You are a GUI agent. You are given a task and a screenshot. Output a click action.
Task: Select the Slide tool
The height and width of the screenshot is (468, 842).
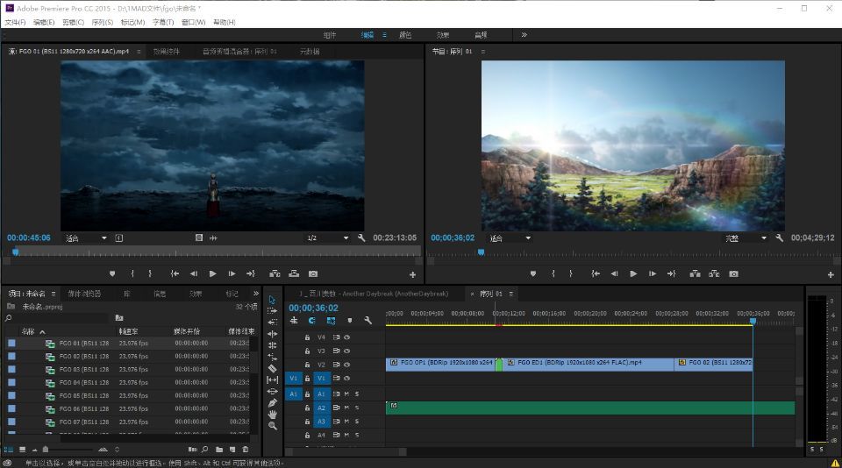272,391
